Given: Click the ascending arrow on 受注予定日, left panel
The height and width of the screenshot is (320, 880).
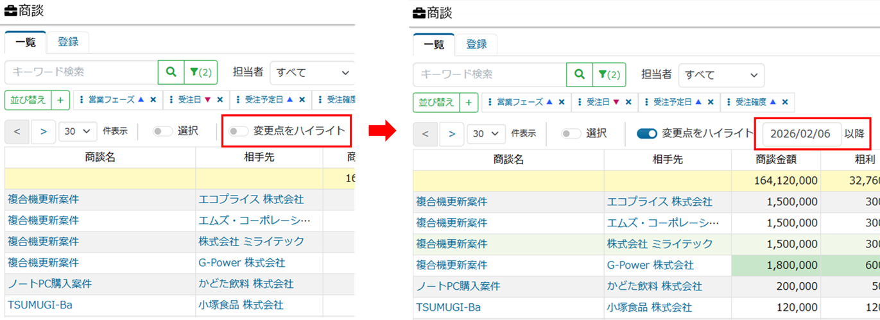Looking at the screenshot, I should pyautogui.click(x=289, y=99).
